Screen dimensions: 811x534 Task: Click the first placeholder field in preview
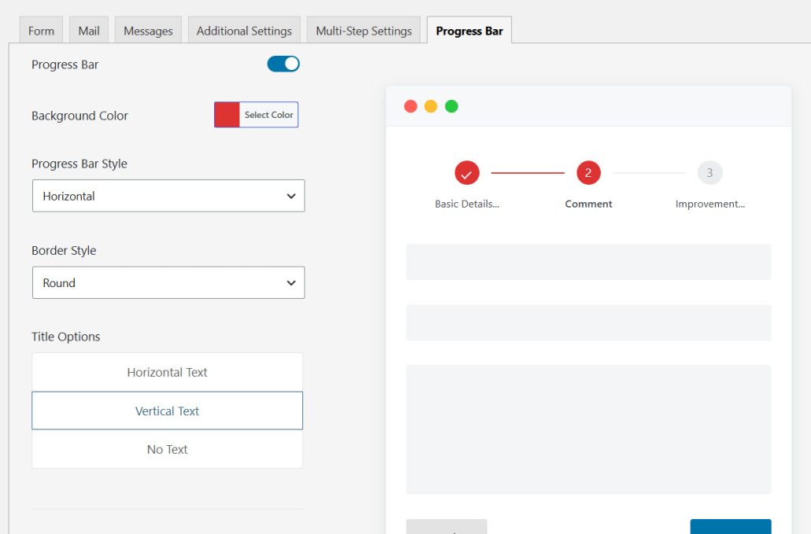pyautogui.click(x=589, y=262)
